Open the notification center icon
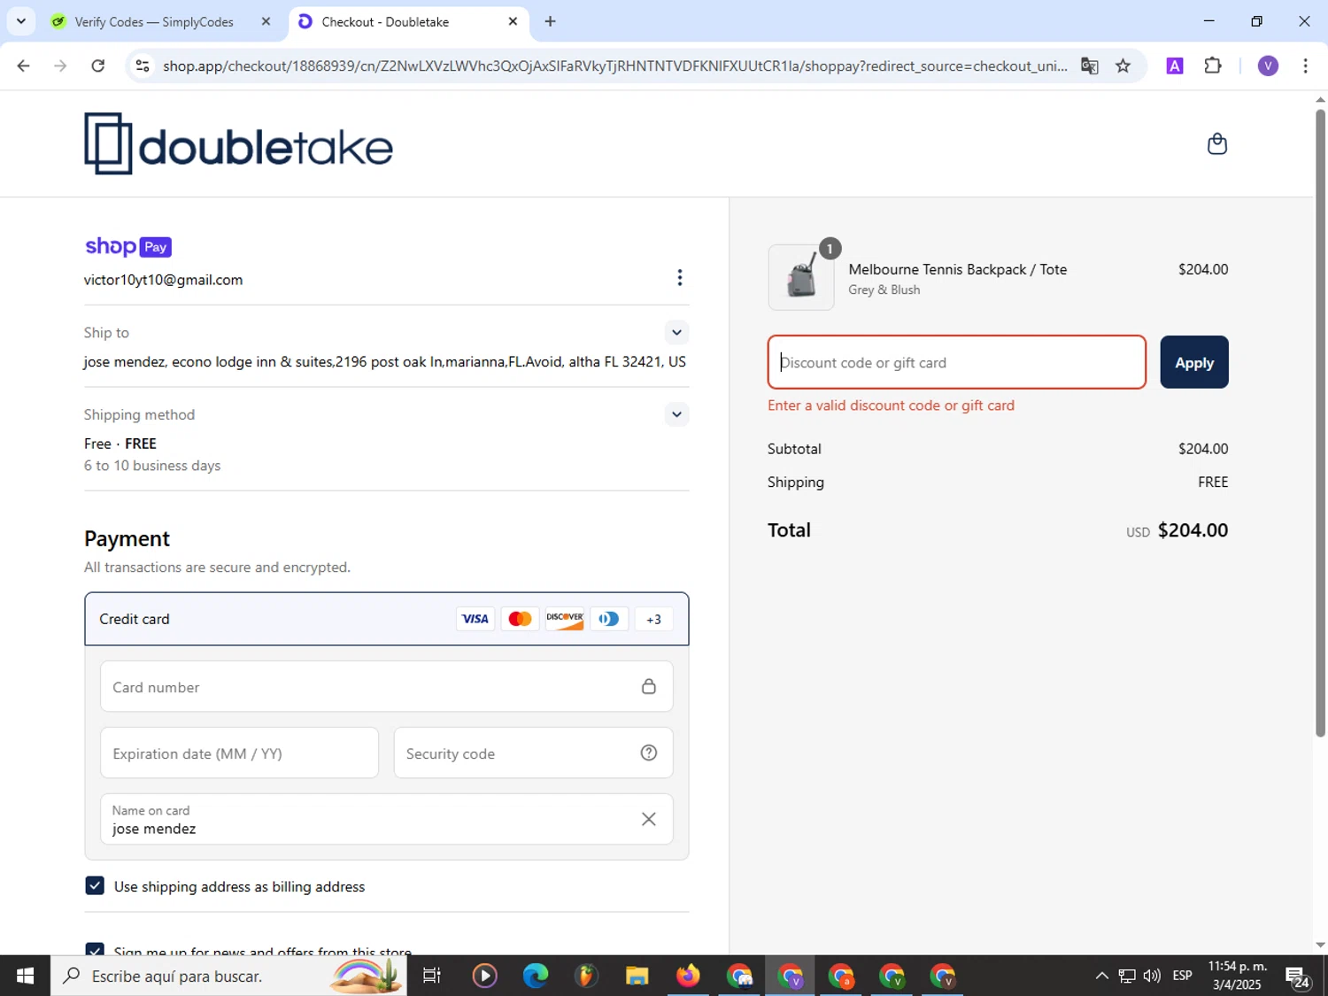This screenshot has height=996, width=1328. click(1298, 977)
